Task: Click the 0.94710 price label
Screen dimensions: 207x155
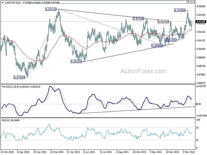Action: click(x=51, y=9)
